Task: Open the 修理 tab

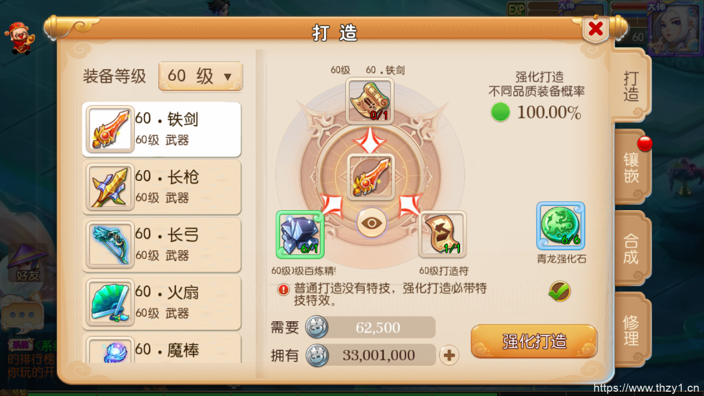Action: (x=631, y=329)
